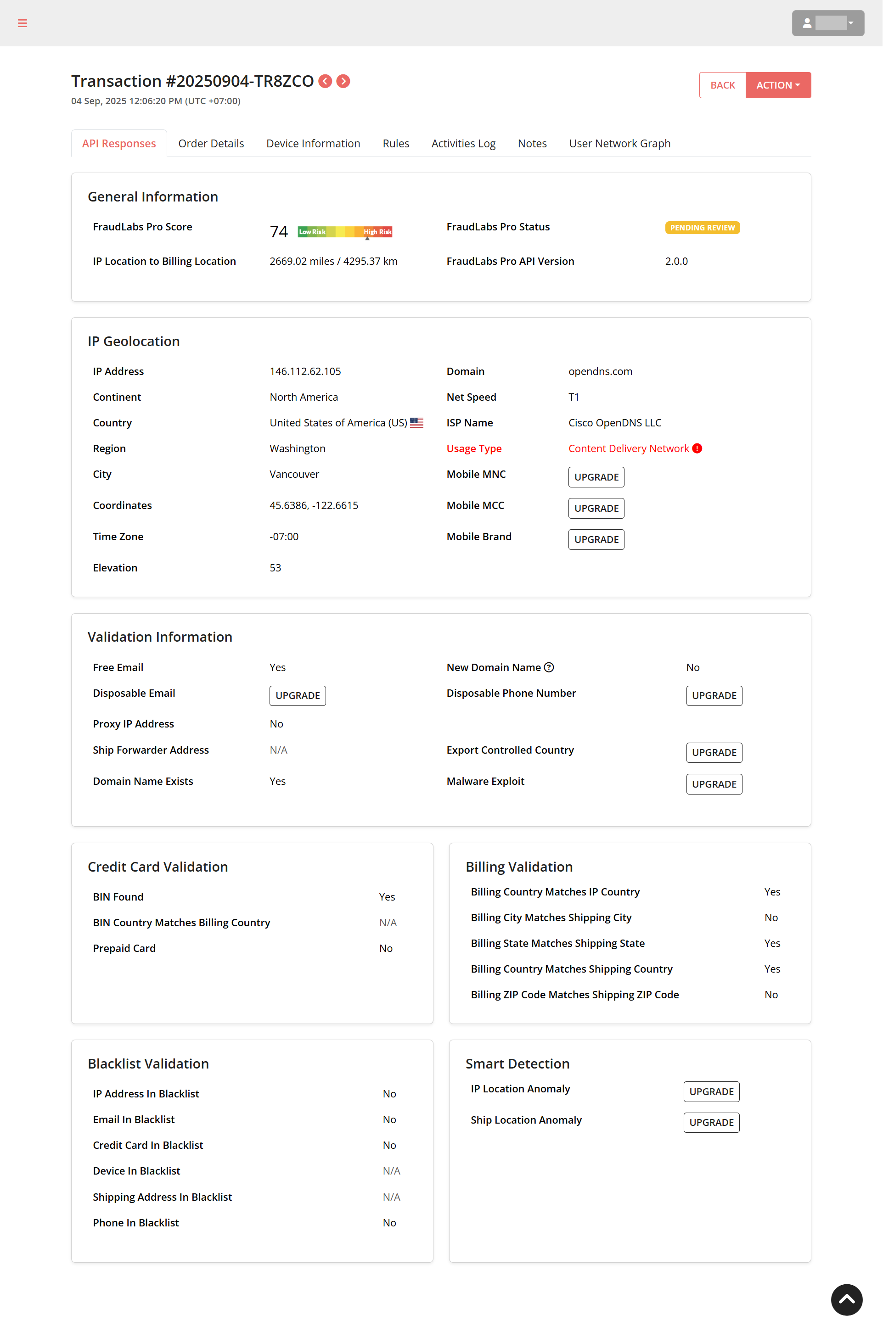Click UPGRADE for Mobile Brand
The width and height of the screenshot is (883, 1343).
tap(596, 539)
